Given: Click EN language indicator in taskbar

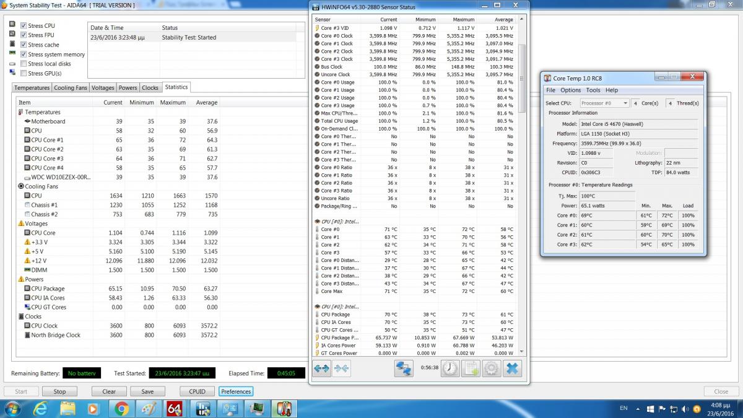Looking at the screenshot, I should [624, 409].
